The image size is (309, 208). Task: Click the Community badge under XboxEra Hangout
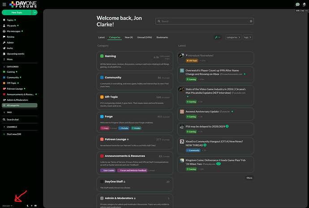tap(193, 150)
